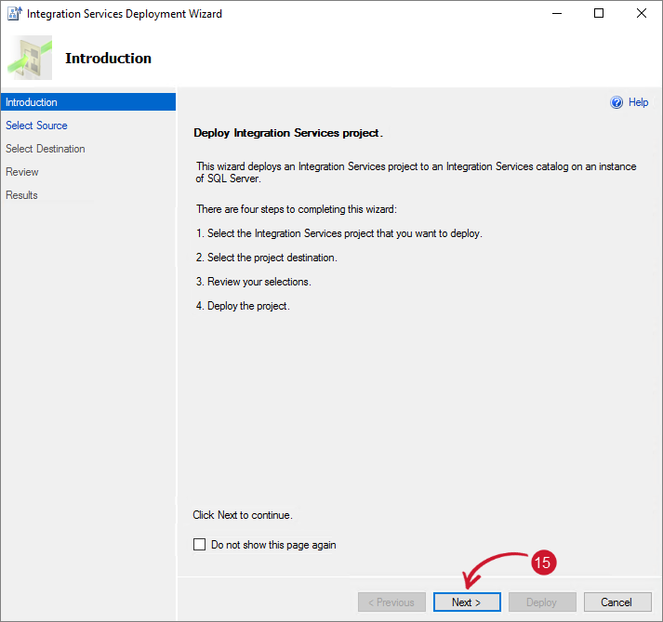Go to the Select Source step
This screenshot has height=622, width=663.
click(36, 126)
